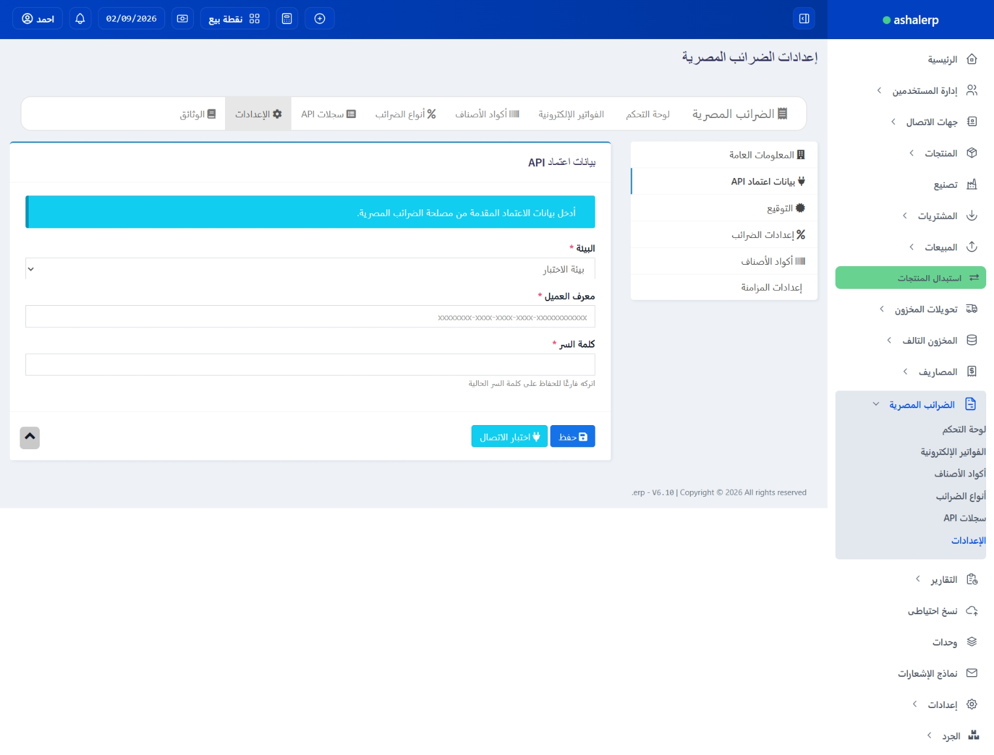This screenshot has height=755, width=994.
Task: Open the point of sale button
Action: [234, 18]
